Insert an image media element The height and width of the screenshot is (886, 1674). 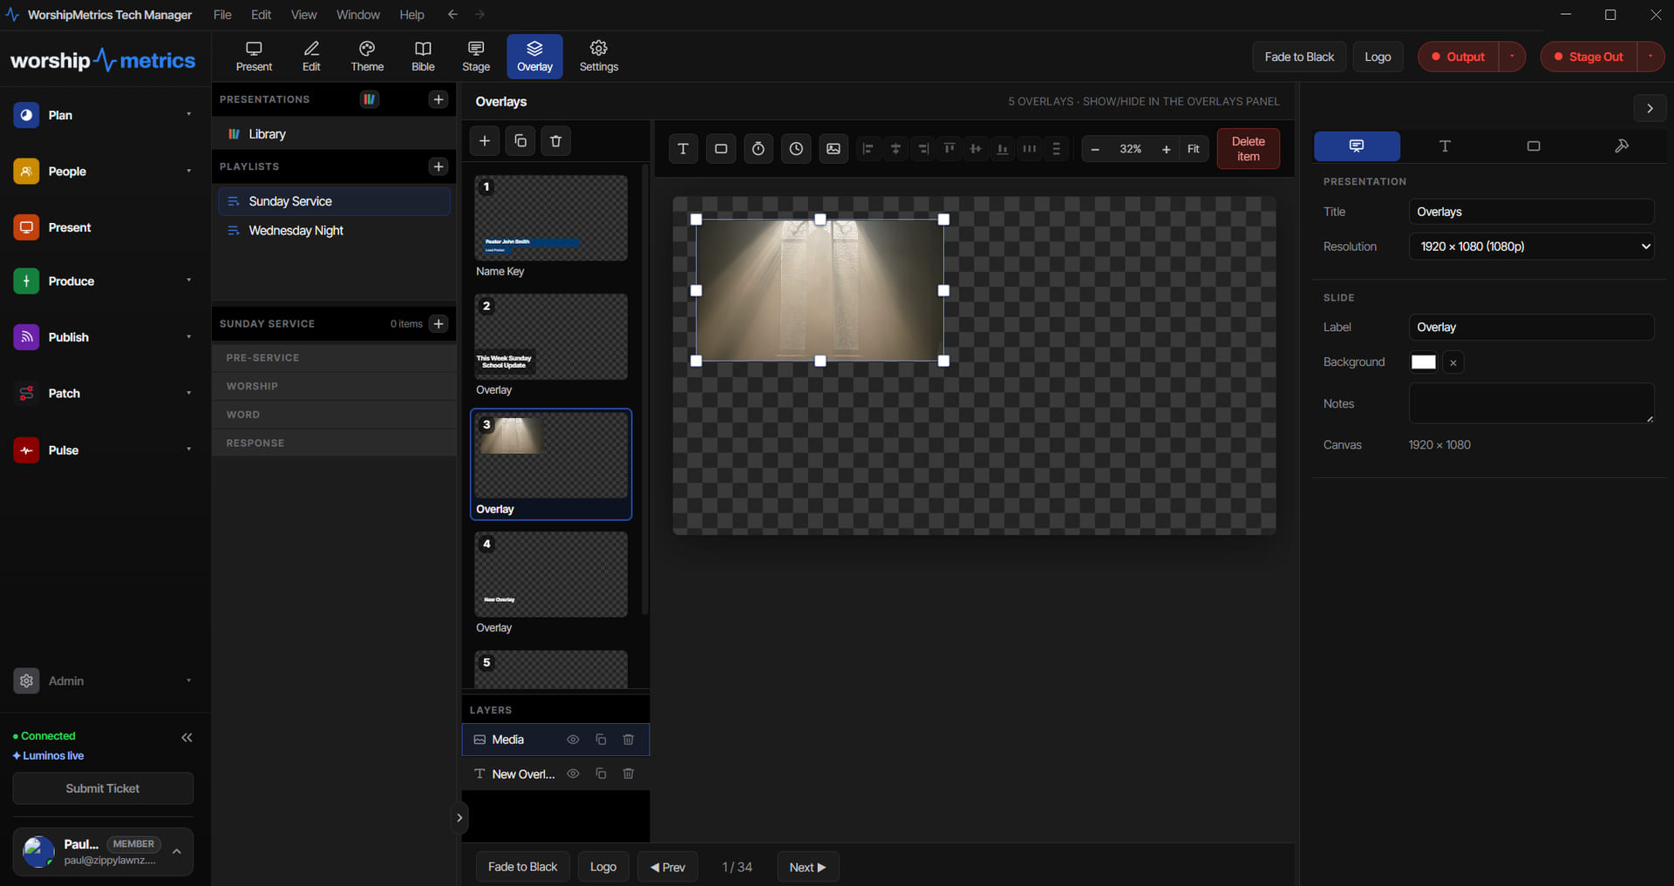[834, 149]
